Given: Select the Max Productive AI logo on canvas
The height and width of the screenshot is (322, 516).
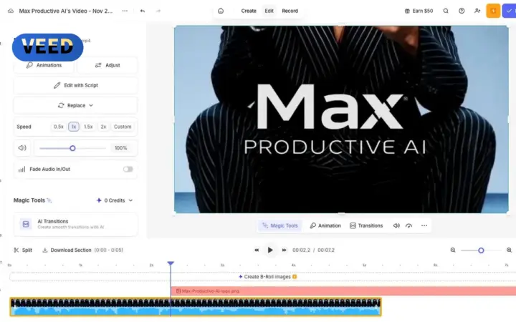Looking at the screenshot, I should 335,119.
